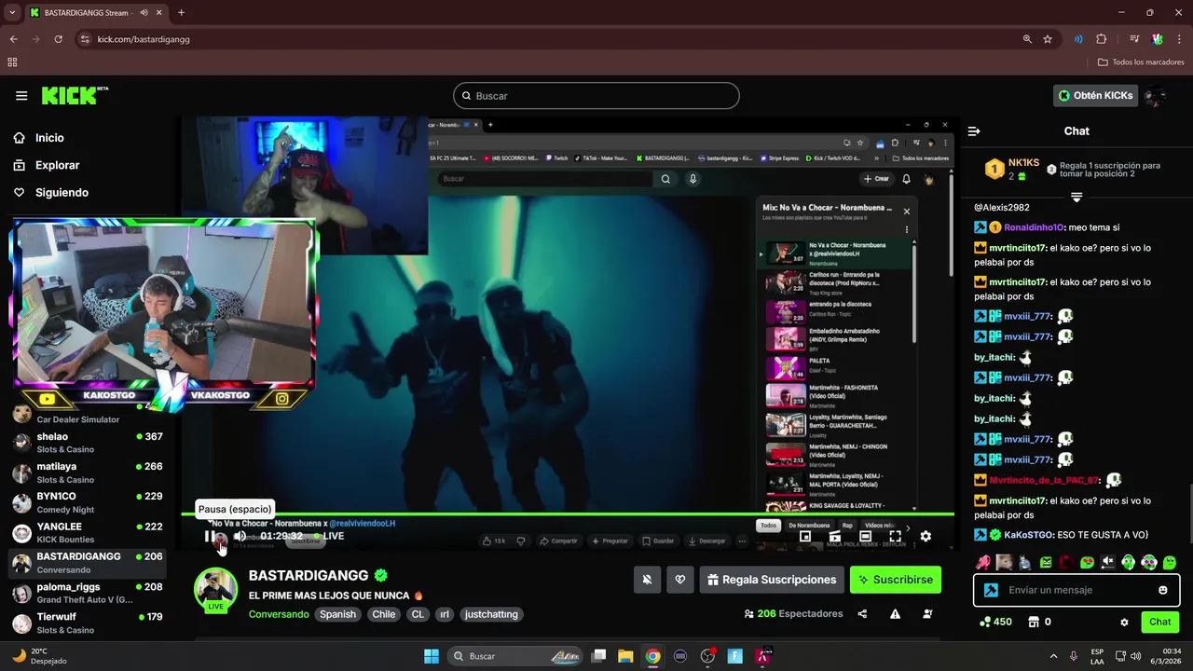Jump to LIVE in the player

[x=329, y=536]
